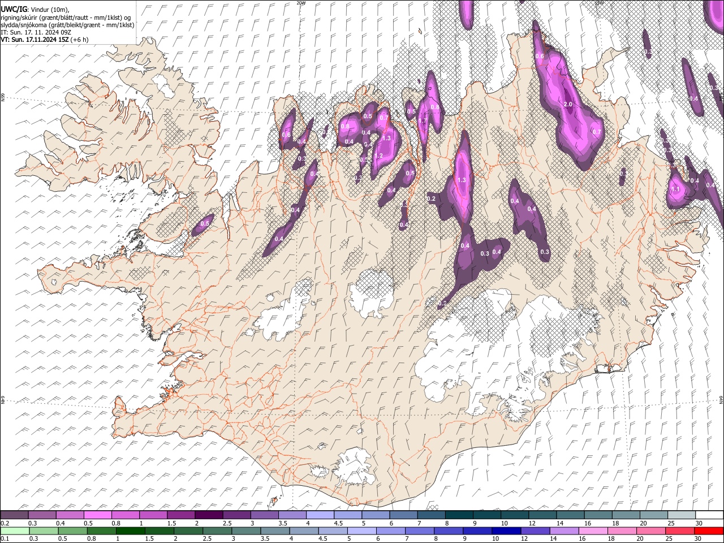Click the 1.7 snowfall value label
This screenshot has width=724, height=543.
[422, 121]
